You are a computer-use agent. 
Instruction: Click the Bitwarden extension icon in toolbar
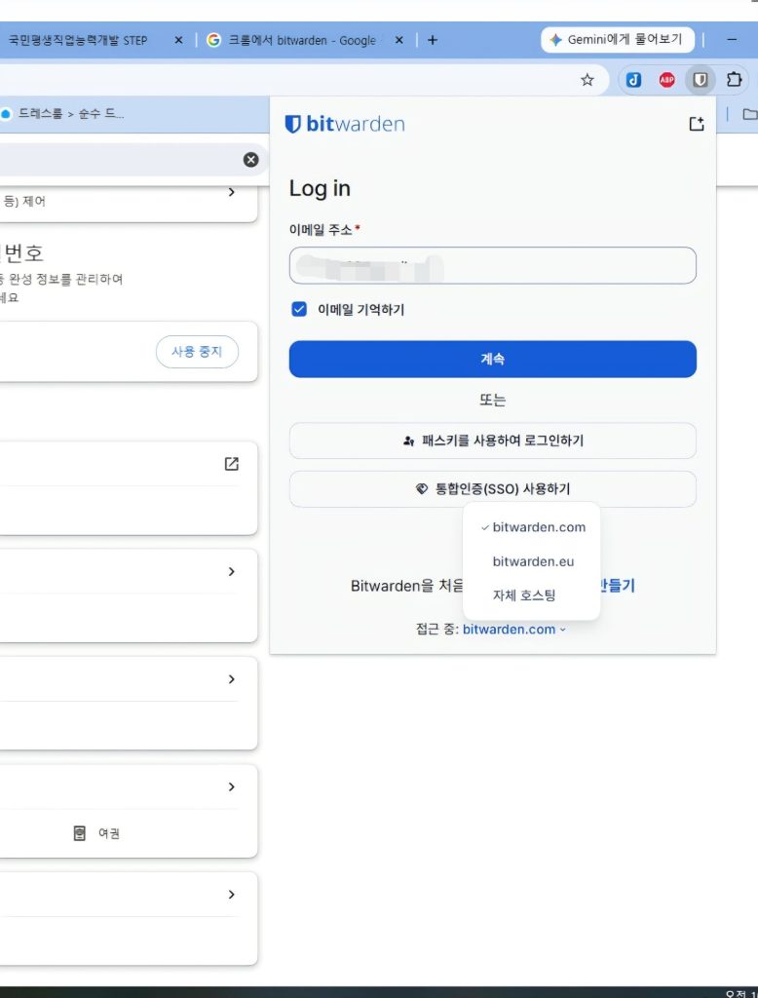[701, 80]
